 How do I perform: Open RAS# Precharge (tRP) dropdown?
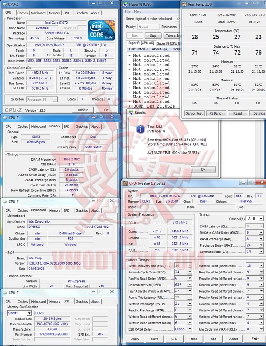tap(255, 239)
